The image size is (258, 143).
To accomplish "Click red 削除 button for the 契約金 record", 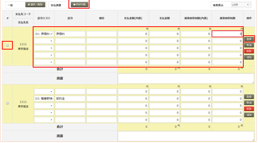I will 249,109.
